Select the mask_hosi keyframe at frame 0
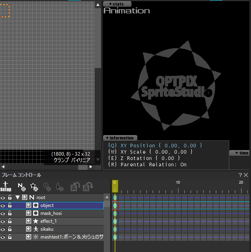Screen dimensions: 251x252 tap(115, 213)
